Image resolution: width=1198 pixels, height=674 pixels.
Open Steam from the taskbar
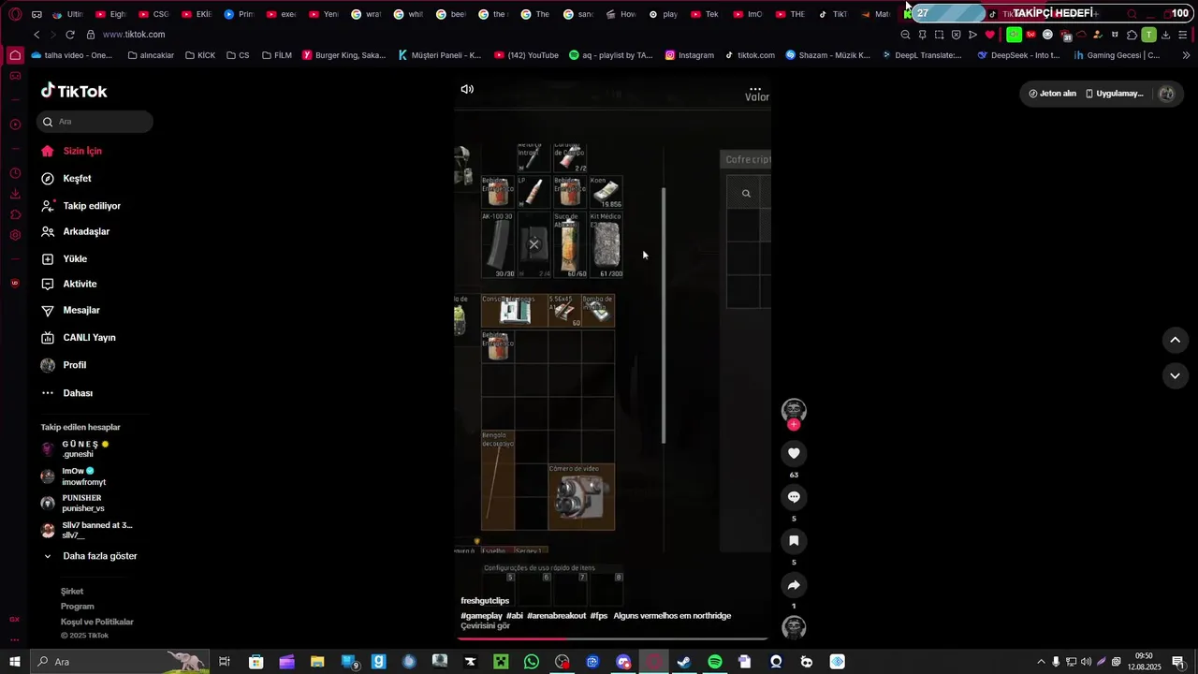684,662
